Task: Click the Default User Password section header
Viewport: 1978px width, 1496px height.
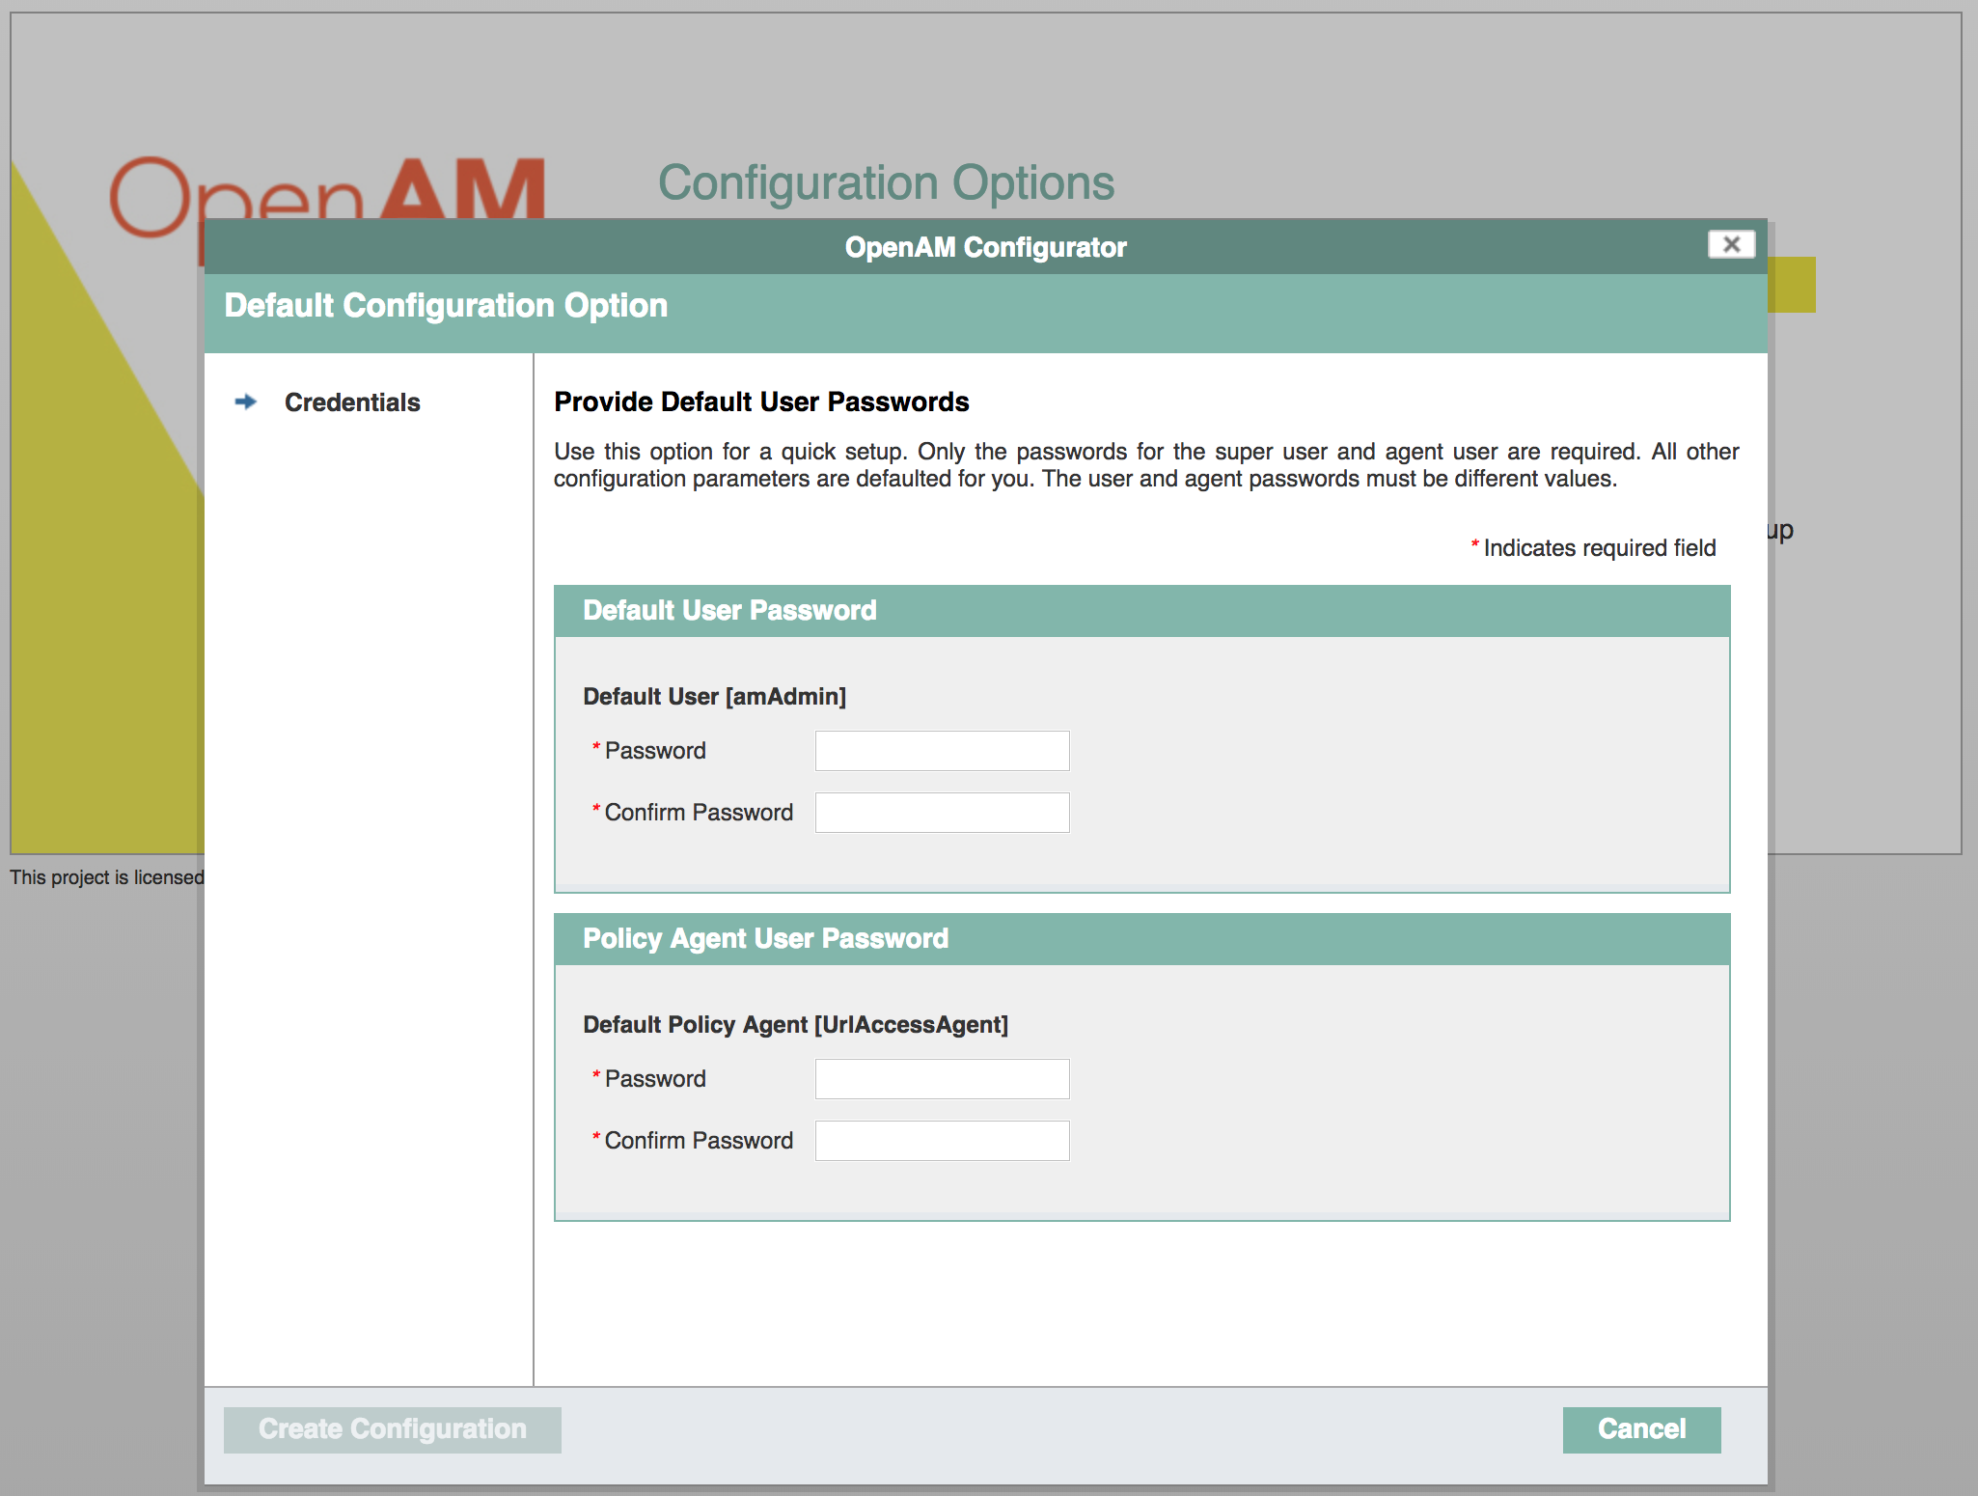Action: coord(729,611)
